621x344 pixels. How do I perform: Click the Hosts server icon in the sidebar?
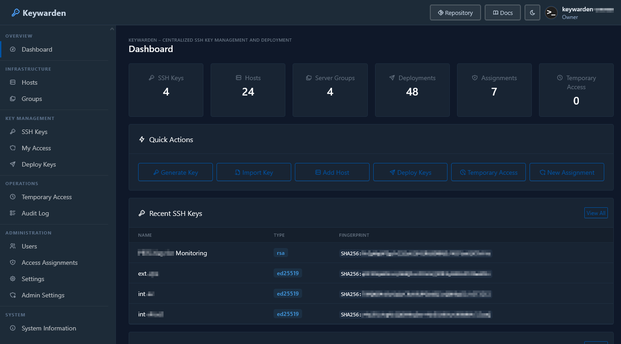click(x=13, y=82)
